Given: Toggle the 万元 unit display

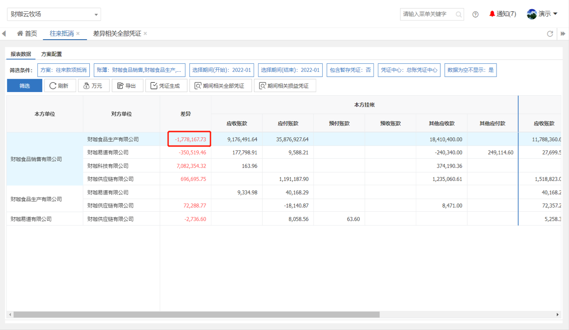Looking at the screenshot, I should coord(93,86).
